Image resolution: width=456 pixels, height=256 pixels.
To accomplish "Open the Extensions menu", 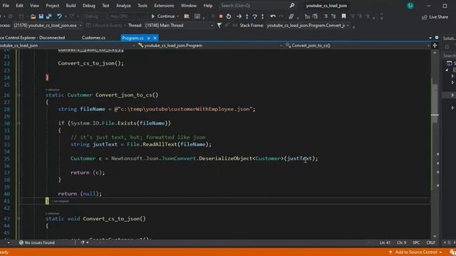I will (164, 6).
